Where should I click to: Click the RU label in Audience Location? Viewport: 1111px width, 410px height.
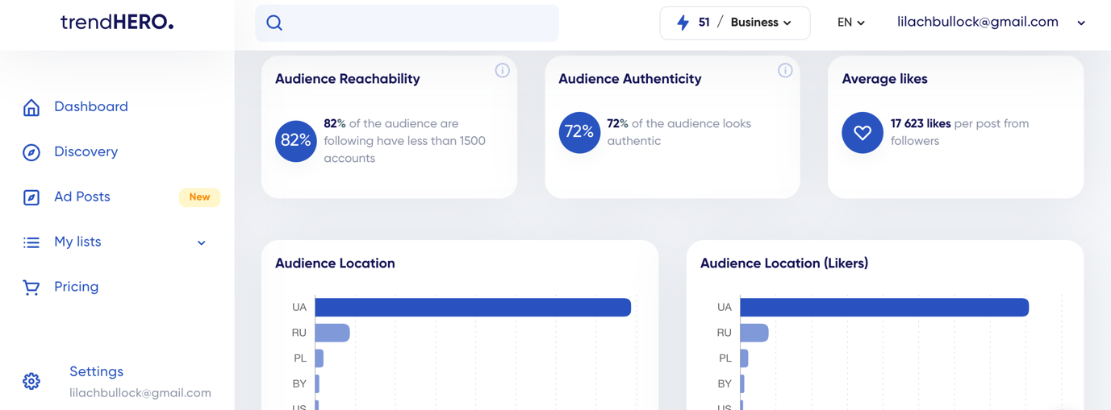[299, 333]
